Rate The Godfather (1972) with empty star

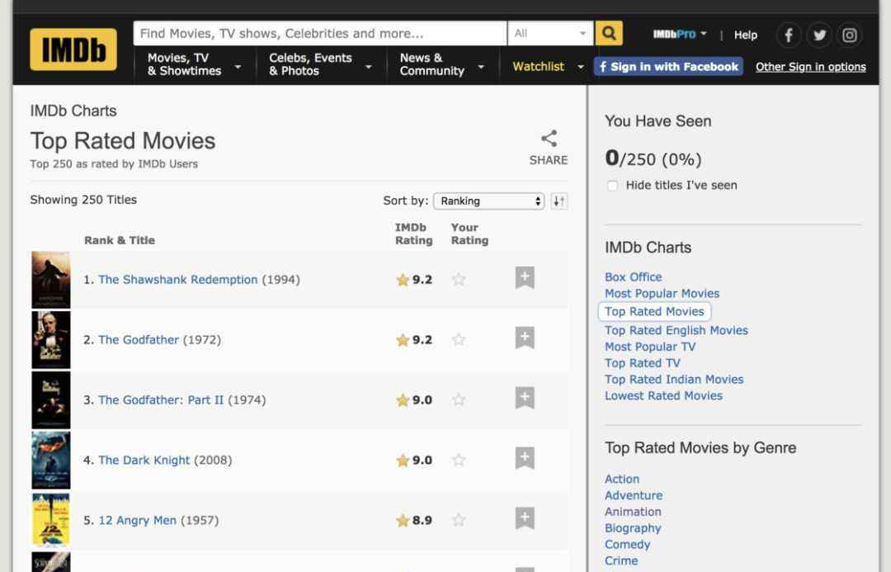tap(459, 339)
